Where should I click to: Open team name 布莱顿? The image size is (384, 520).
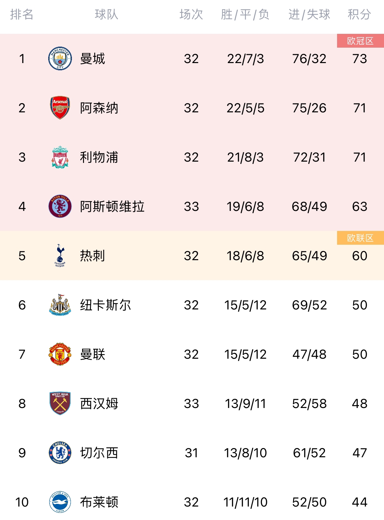pyautogui.click(x=99, y=502)
